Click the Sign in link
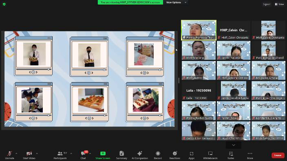 pos(267,4)
